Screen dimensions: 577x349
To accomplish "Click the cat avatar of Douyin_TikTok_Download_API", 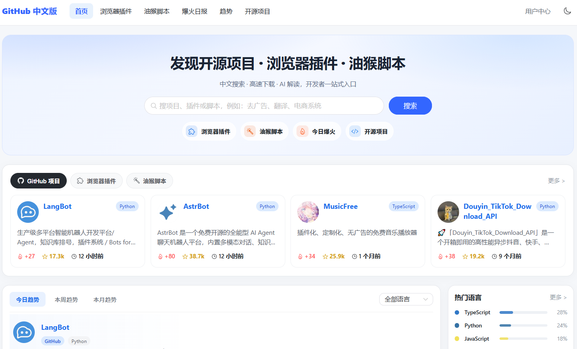I will point(448,212).
